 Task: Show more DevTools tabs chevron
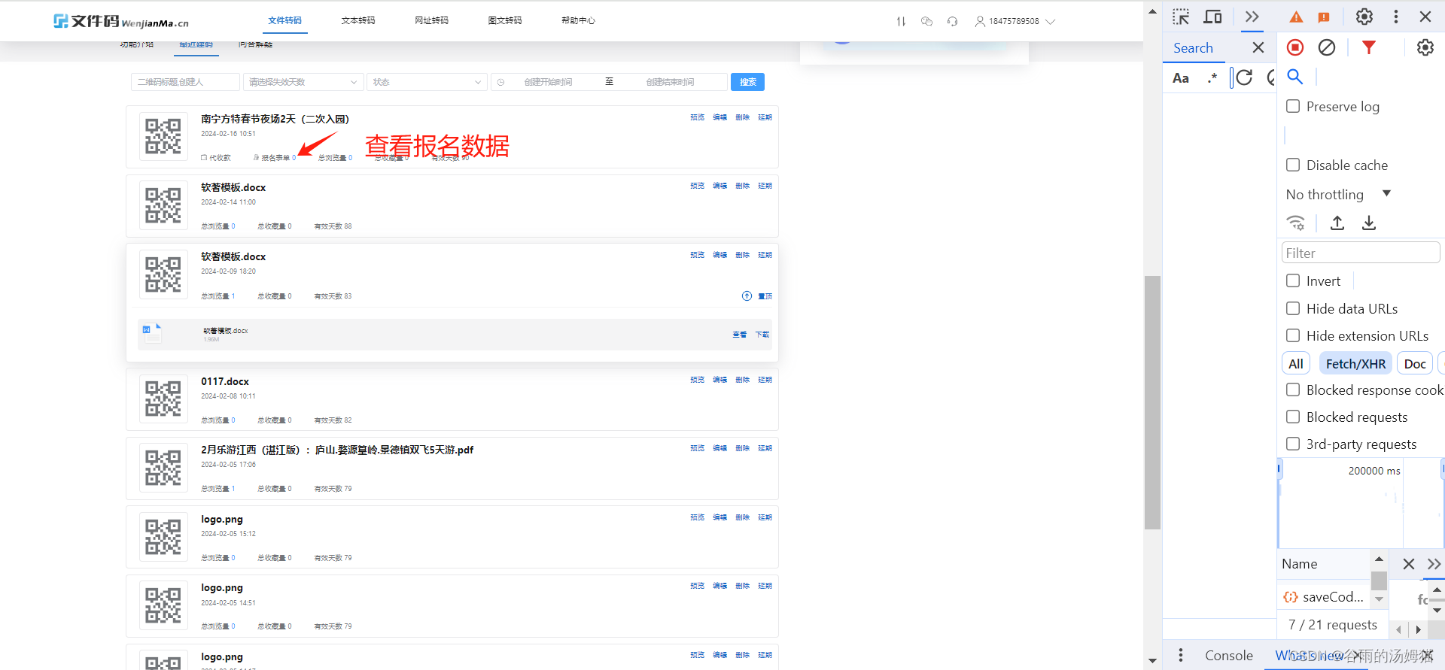[1252, 17]
